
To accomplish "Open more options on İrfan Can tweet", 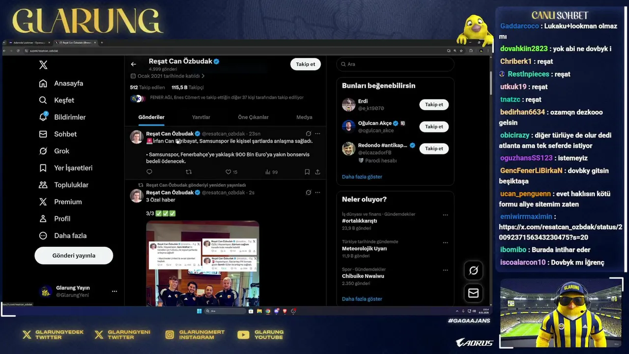I will pyautogui.click(x=317, y=134).
